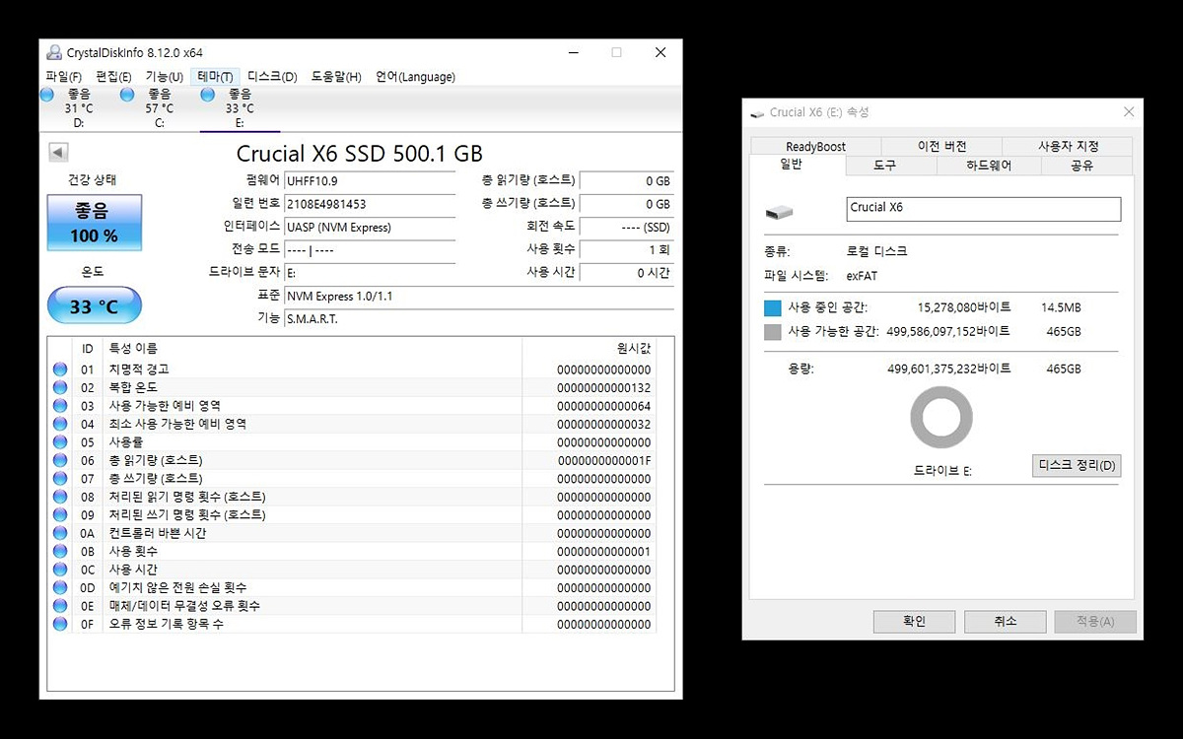Click raw value 0000000000001F in row 06
Screen dimensions: 1183x739
pyautogui.click(x=604, y=460)
